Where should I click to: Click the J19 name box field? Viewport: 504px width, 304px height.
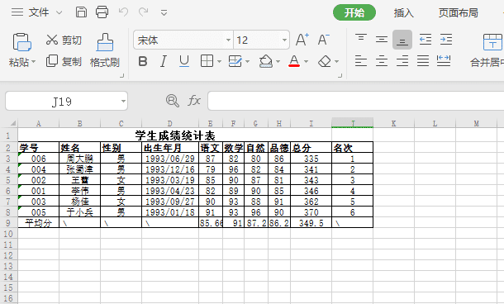point(62,102)
